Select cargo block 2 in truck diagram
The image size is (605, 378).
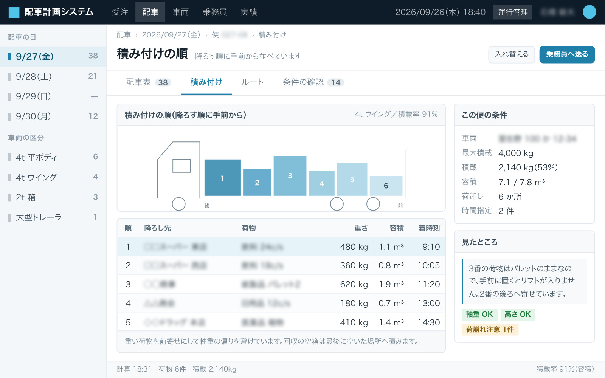257,182
